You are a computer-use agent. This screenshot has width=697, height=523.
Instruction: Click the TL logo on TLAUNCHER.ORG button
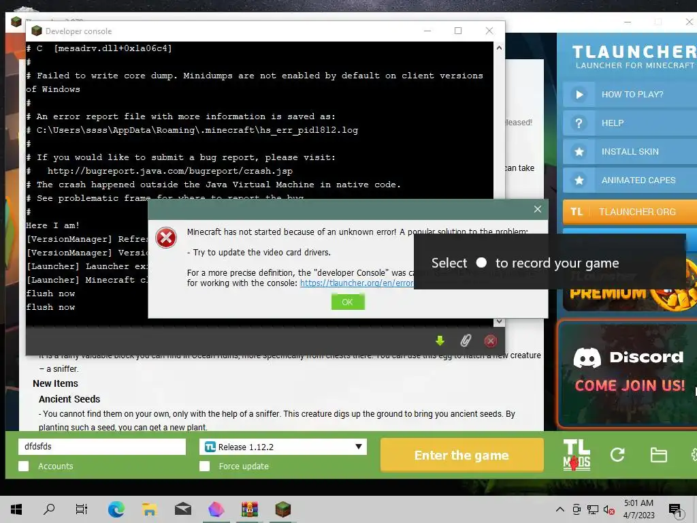click(x=577, y=212)
